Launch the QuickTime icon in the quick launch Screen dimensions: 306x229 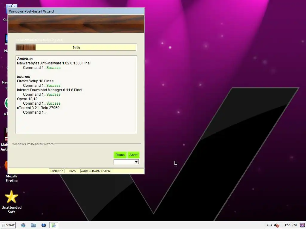(44, 225)
